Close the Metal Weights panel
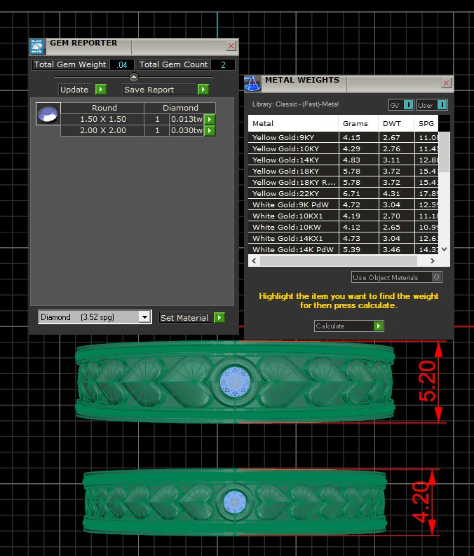Image resolution: width=474 pixels, height=556 pixels. tap(447, 83)
